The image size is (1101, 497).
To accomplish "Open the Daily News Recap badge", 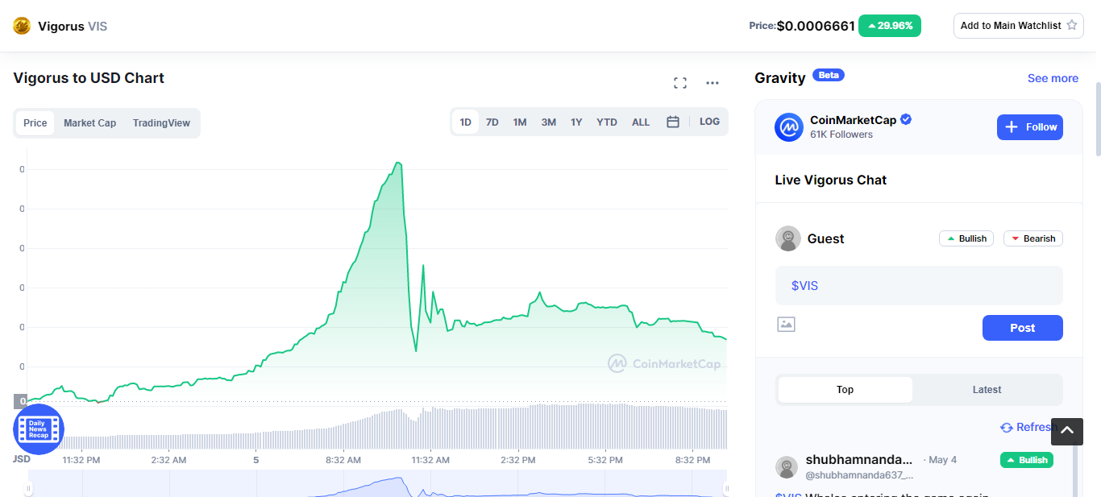I will click(38, 429).
